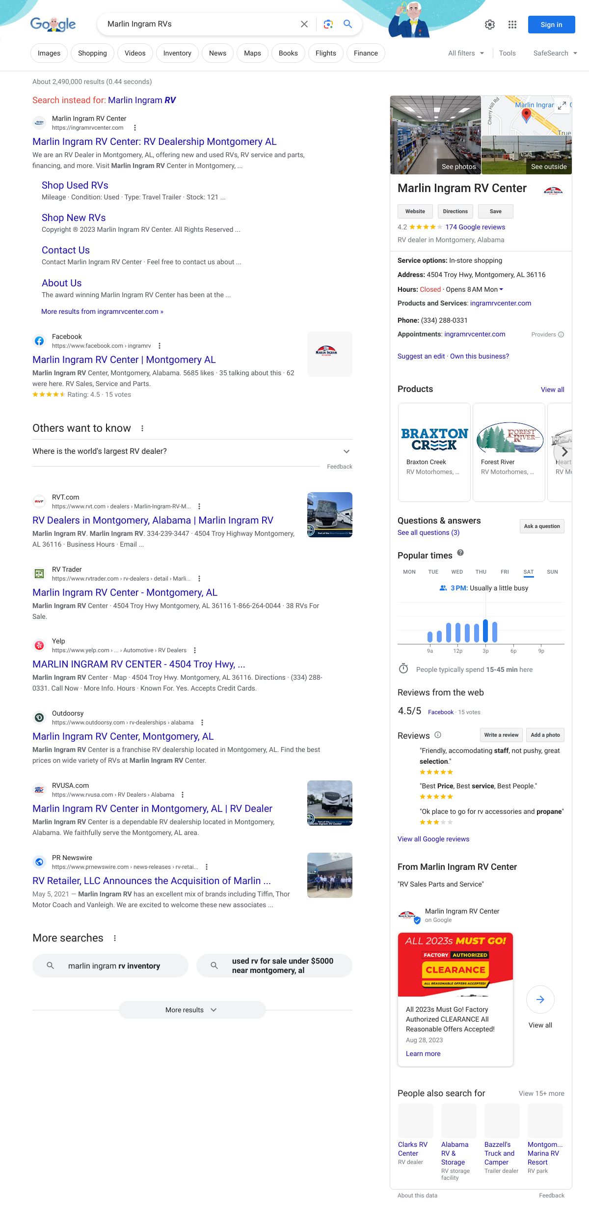This screenshot has height=1222, width=589.
Task: Click the Google Lens camera search icon
Action: pos(328,24)
